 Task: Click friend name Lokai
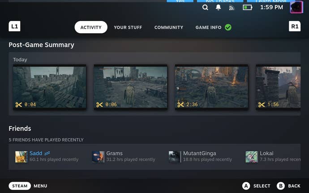pos(266,153)
